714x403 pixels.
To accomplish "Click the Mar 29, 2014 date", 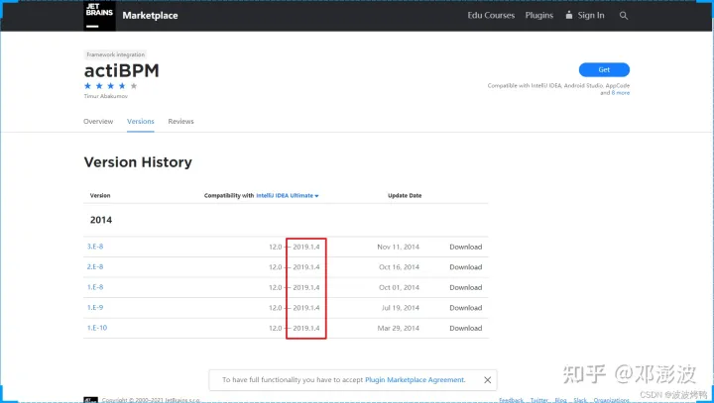I will pos(398,329).
